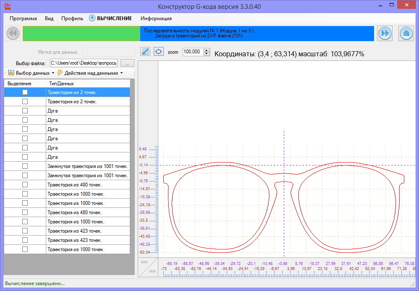The height and width of the screenshot is (291, 419).
Task: Click the green module progress bar
Action: click(x=81, y=33)
